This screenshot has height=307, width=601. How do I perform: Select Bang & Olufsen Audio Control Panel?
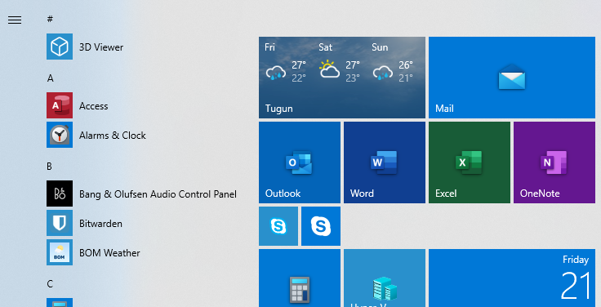pyautogui.click(x=158, y=194)
